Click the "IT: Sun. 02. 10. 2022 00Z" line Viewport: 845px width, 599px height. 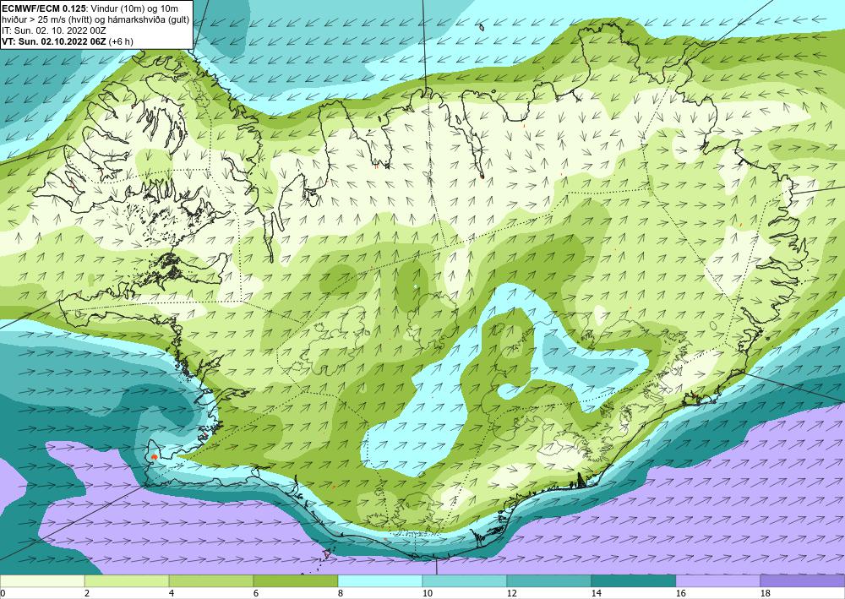coord(54,30)
